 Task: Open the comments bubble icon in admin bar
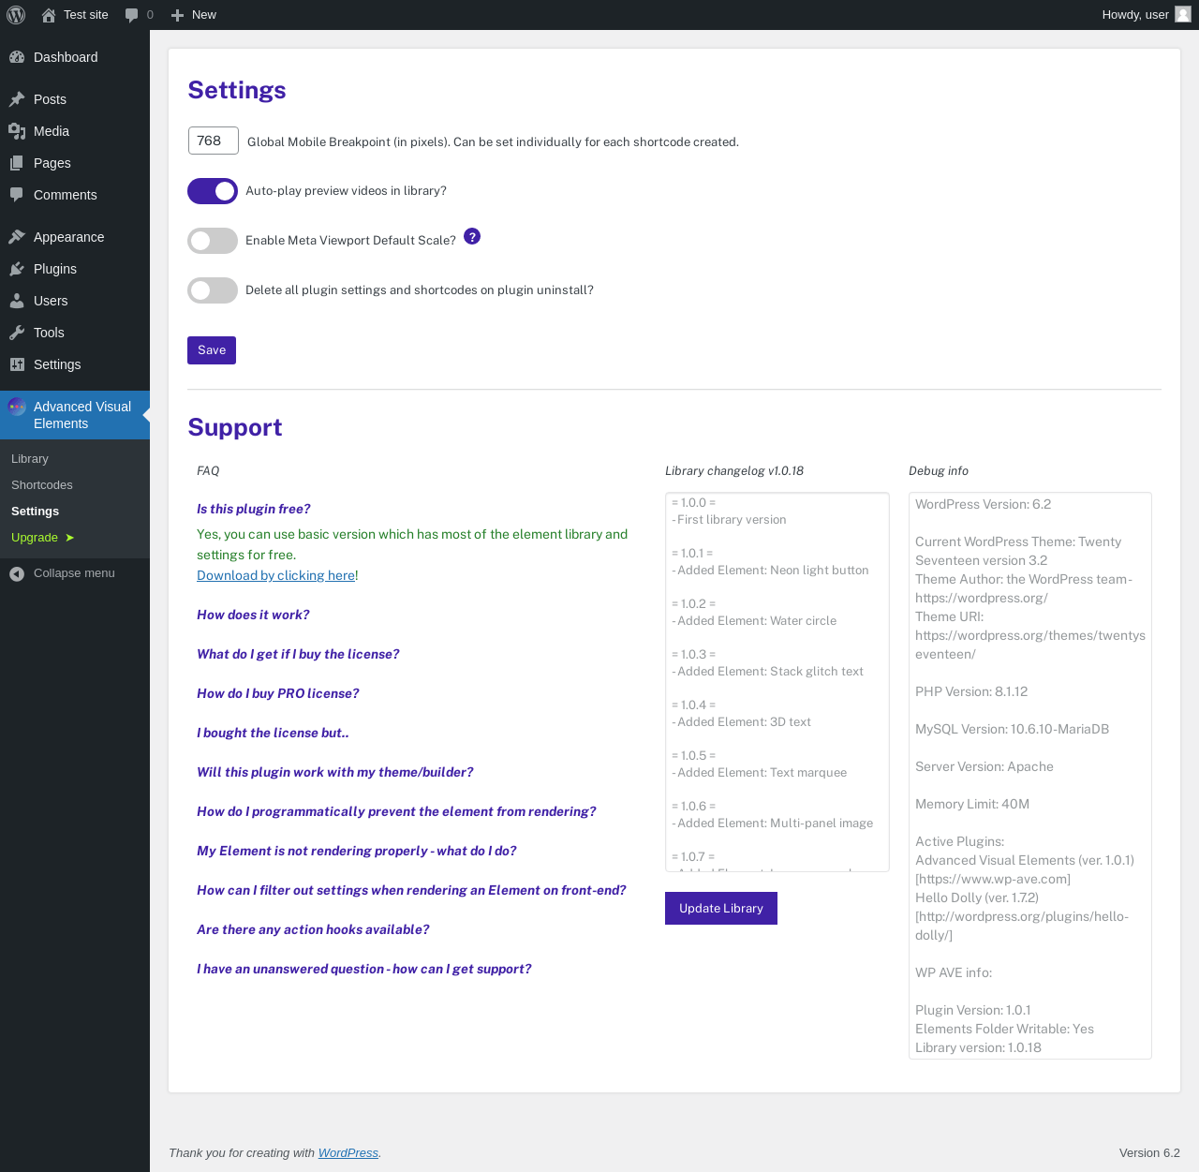click(131, 15)
